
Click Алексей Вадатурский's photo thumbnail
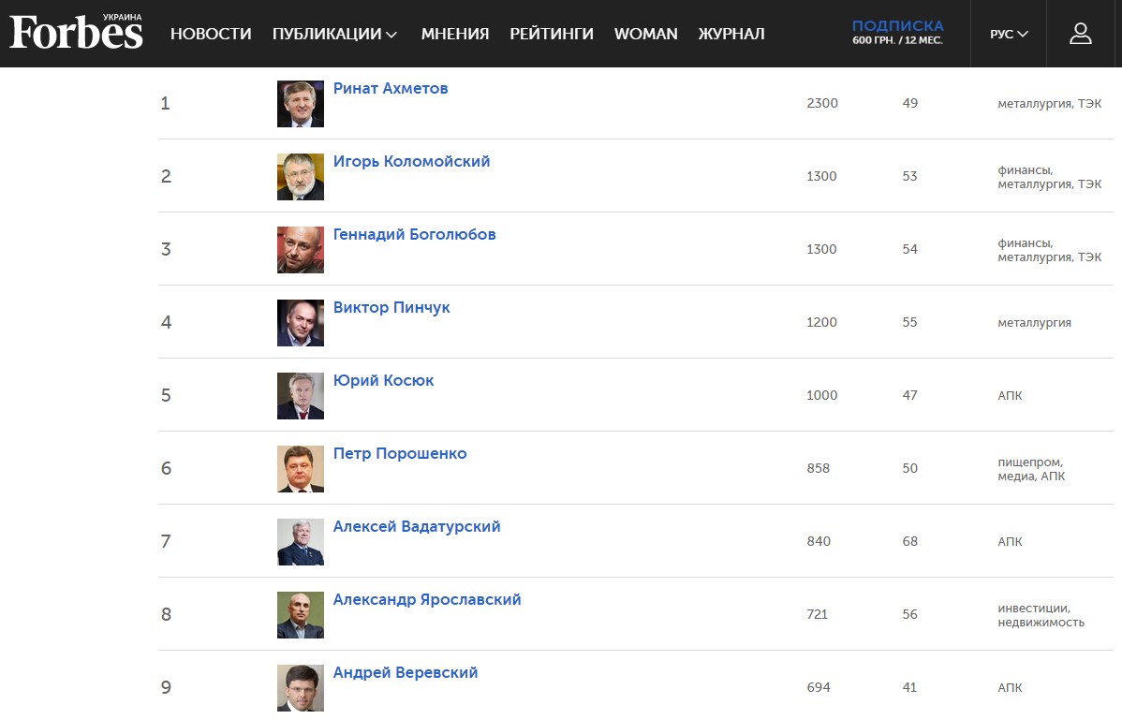pyautogui.click(x=301, y=542)
